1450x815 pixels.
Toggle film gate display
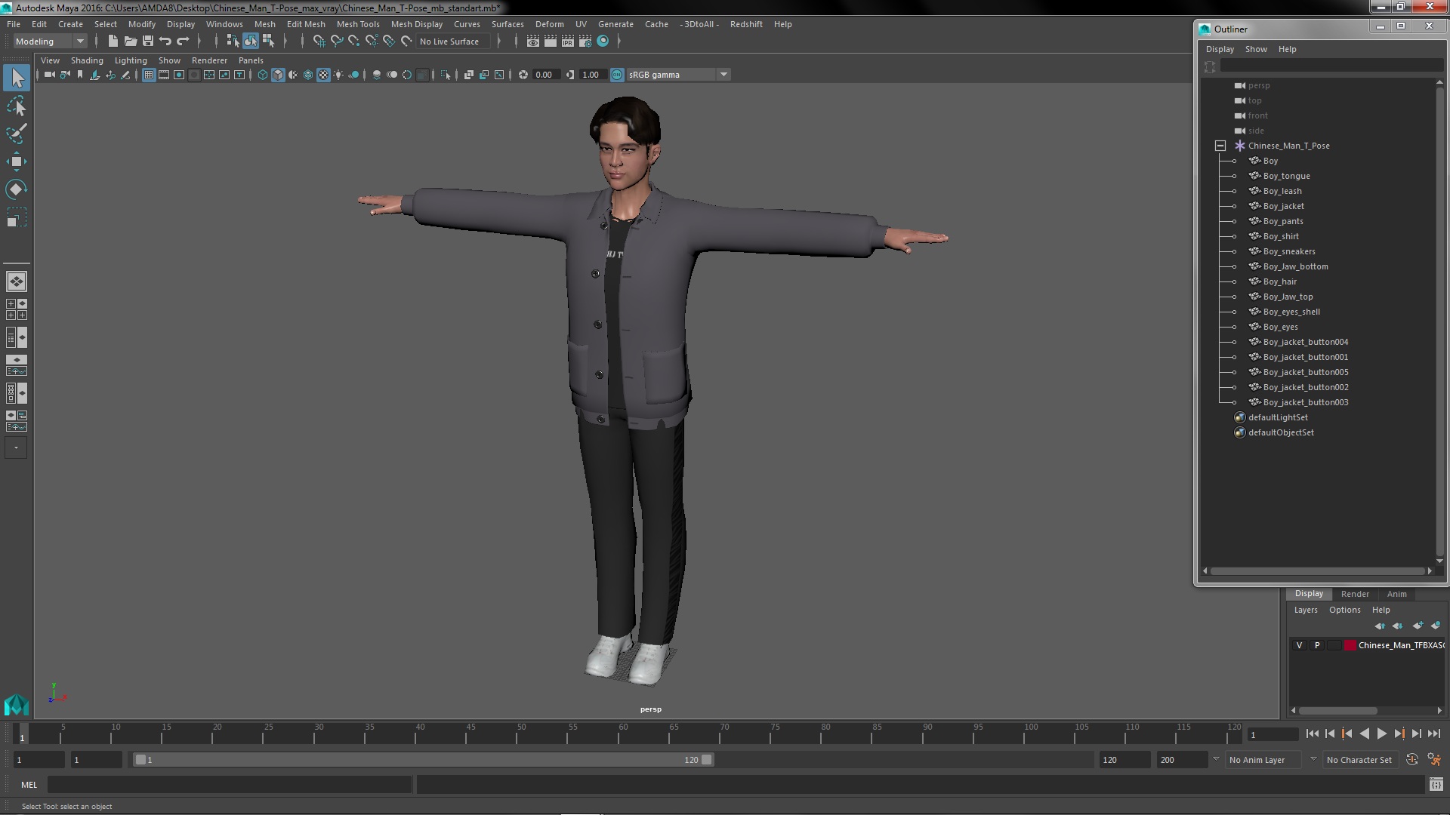click(x=164, y=75)
